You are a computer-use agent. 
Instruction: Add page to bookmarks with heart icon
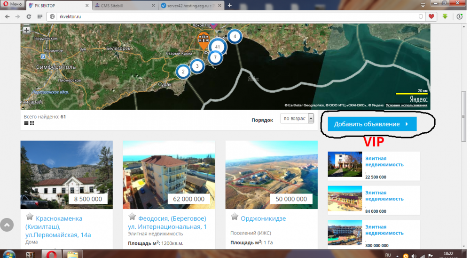(x=431, y=16)
